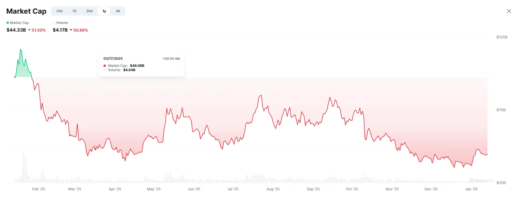Close the Market Cap chart panel
Image resolution: width=519 pixels, height=200 pixels.
(509, 11)
